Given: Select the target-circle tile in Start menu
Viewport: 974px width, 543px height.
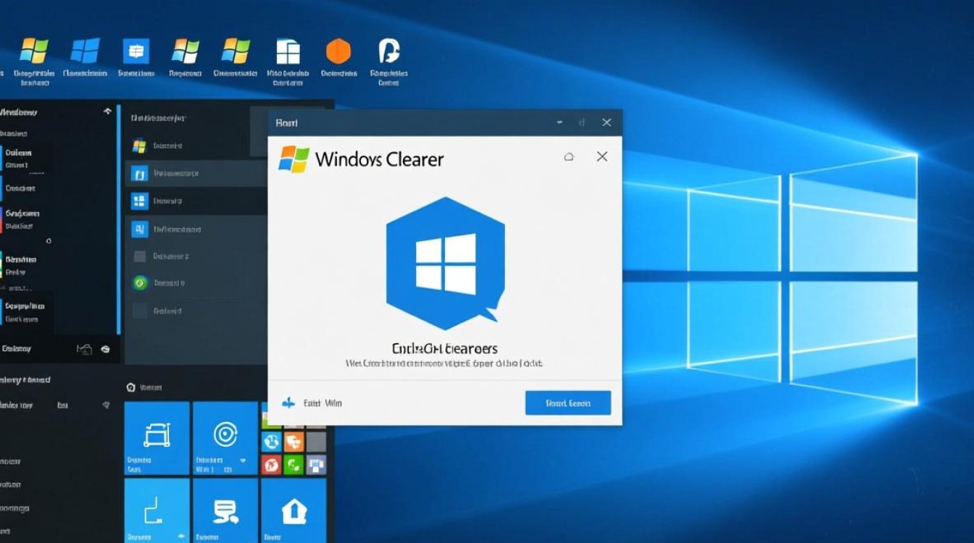Looking at the screenshot, I should coord(225,433).
